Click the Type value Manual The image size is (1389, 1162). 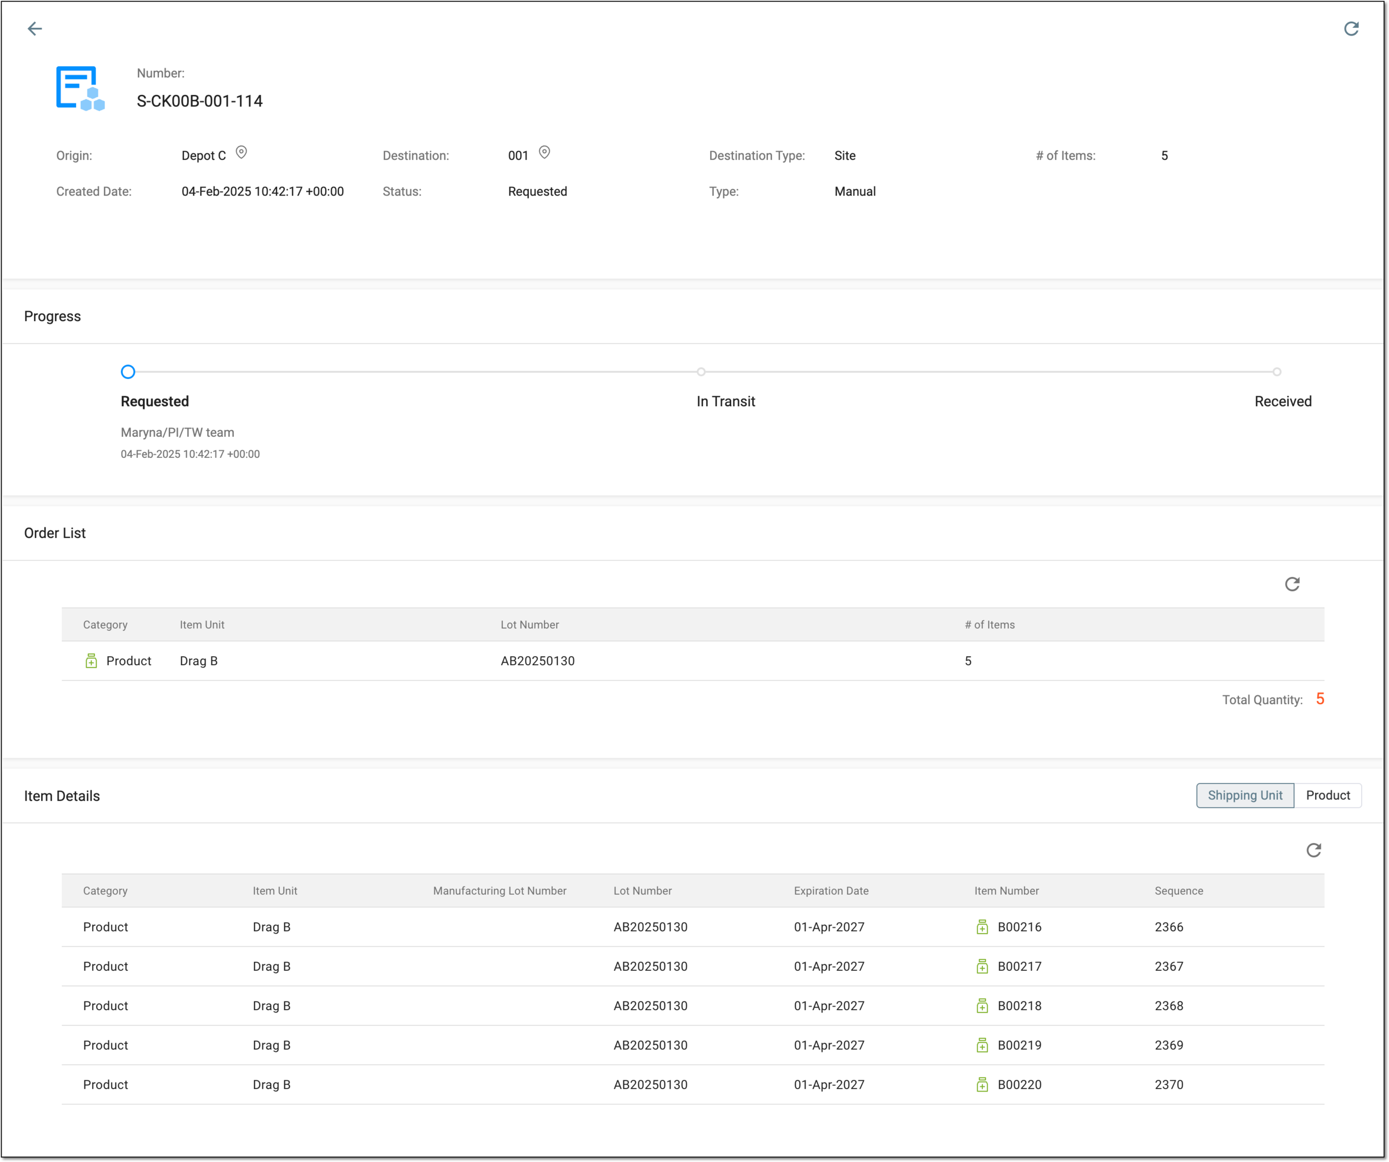pos(855,192)
